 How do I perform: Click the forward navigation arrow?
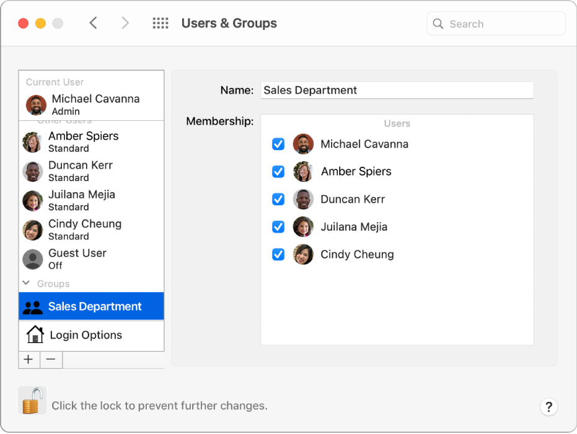(125, 22)
